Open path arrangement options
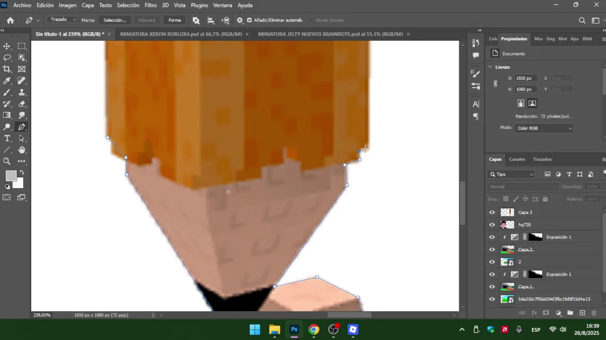 click(x=225, y=20)
